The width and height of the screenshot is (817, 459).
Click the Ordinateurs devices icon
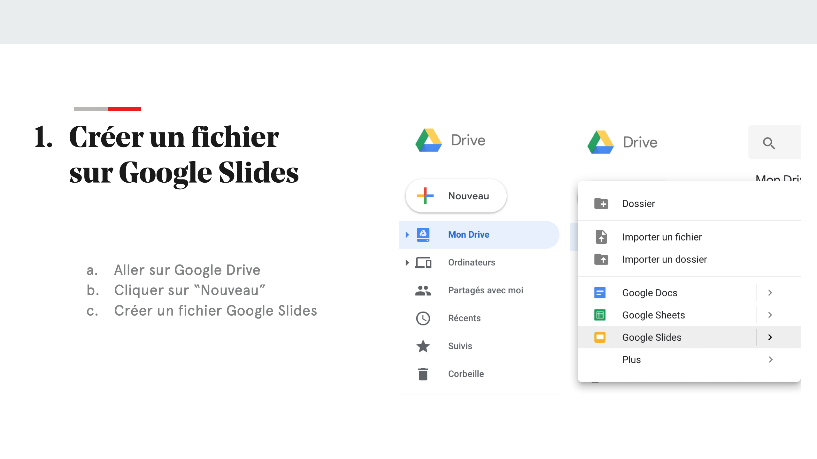click(x=423, y=263)
